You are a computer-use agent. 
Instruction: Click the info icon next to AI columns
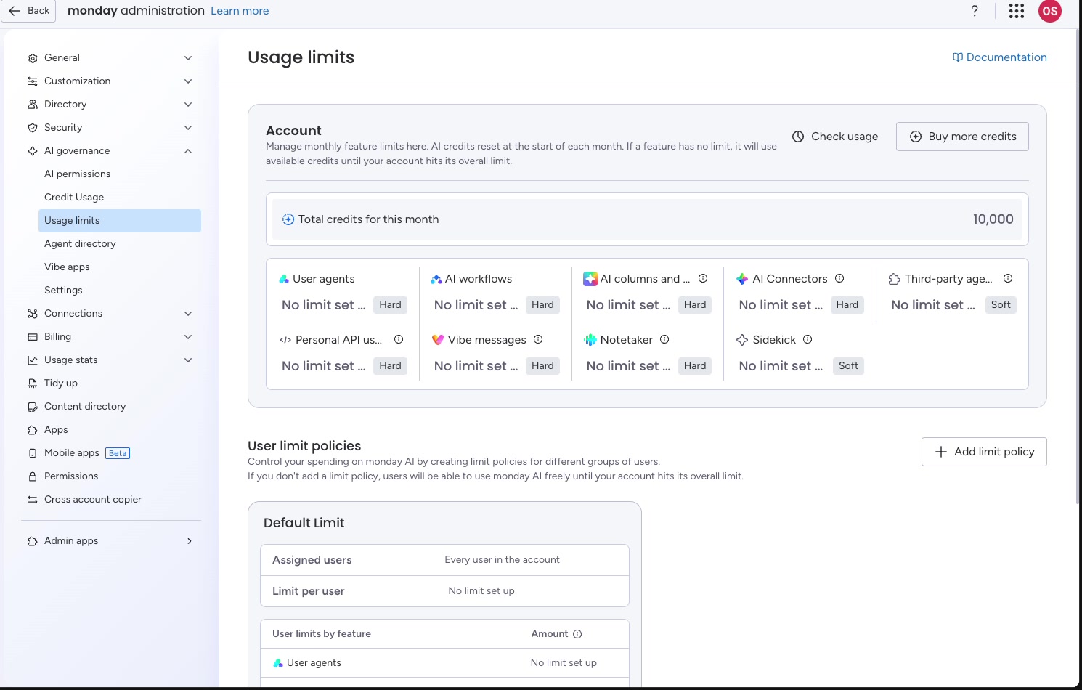pos(703,278)
